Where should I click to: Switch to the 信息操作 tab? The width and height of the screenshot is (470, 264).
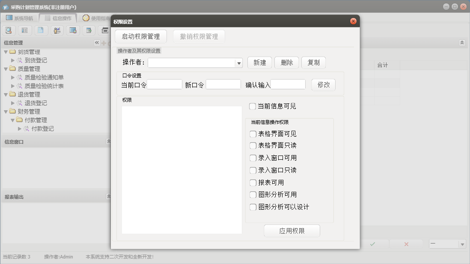(58, 18)
